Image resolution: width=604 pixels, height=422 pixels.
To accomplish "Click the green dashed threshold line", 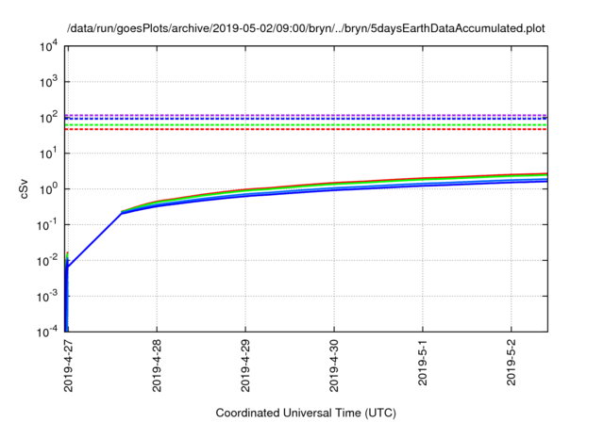I will click(x=306, y=125).
